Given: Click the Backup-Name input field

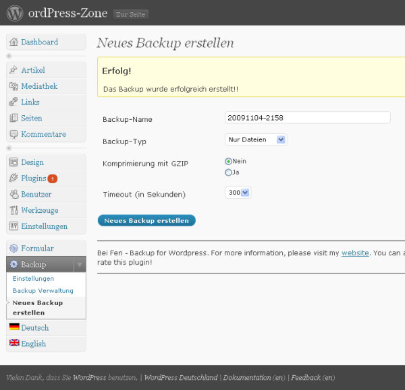Looking at the screenshot, I should pos(308,118).
